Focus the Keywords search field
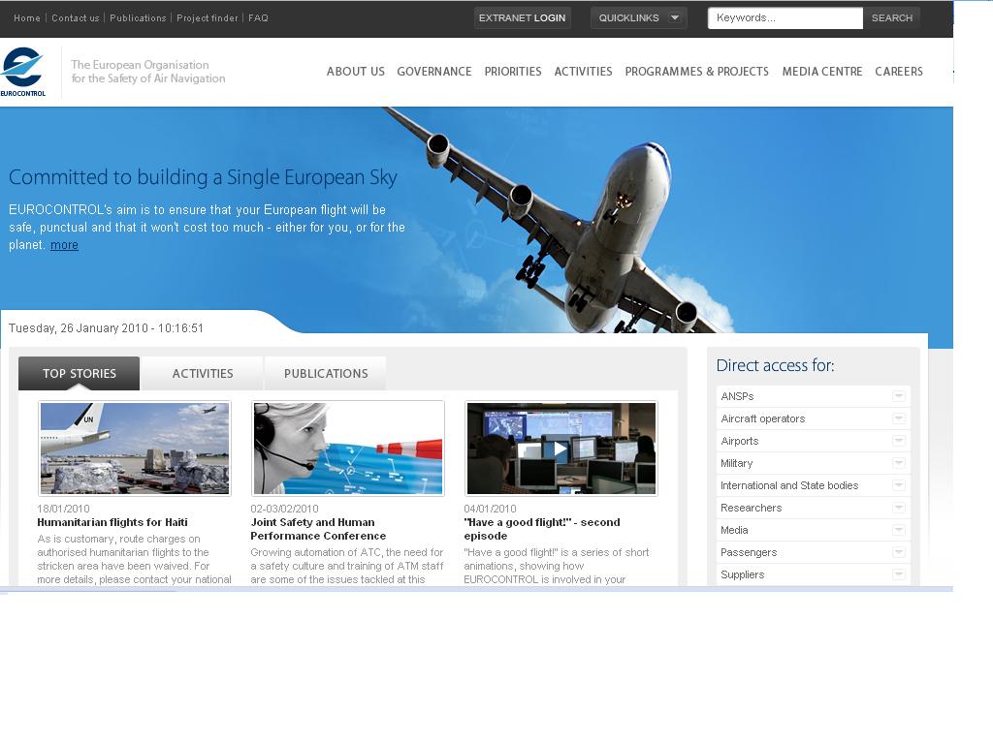The width and height of the screenshot is (993, 744). click(785, 17)
